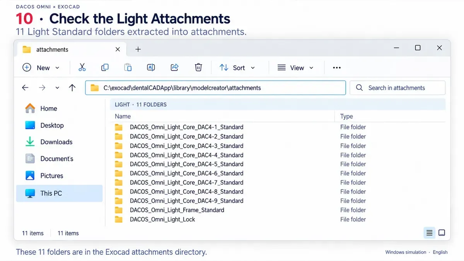Click folder icon of DACOS_Omni_Light_Lock row

coord(119,219)
